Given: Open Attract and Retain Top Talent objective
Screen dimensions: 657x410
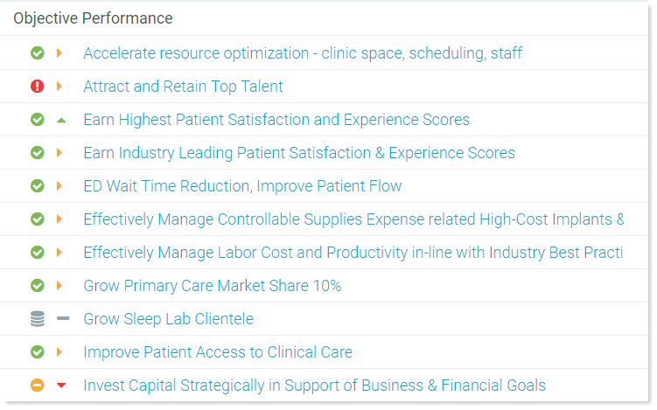Looking at the screenshot, I should 183,87.
